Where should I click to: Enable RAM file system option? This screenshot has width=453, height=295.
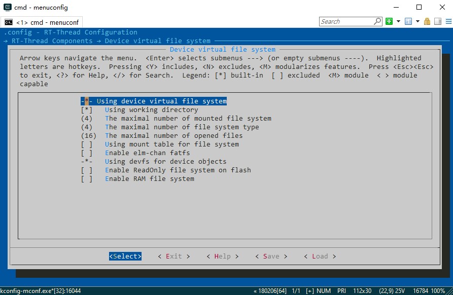[x=137, y=179]
